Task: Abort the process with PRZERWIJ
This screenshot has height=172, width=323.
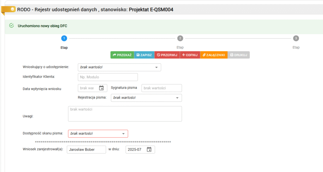Action: click(x=167, y=55)
